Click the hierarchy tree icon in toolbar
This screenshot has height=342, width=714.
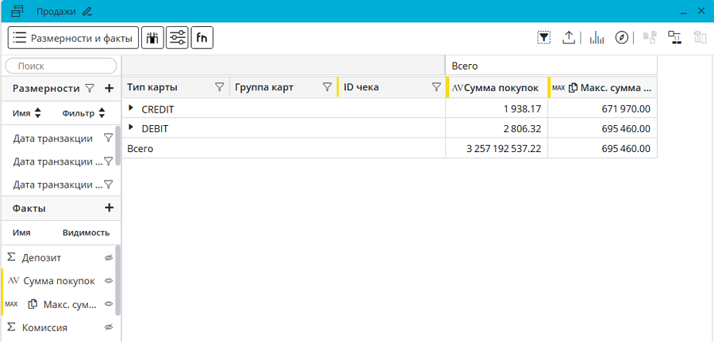coord(674,37)
